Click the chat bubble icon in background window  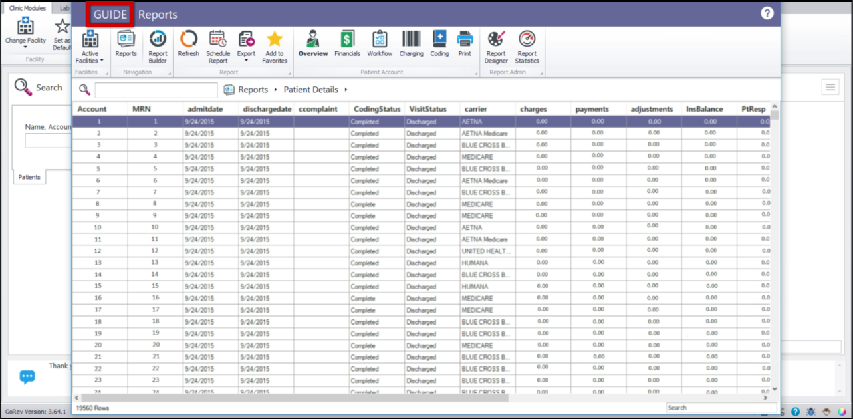click(27, 377)
